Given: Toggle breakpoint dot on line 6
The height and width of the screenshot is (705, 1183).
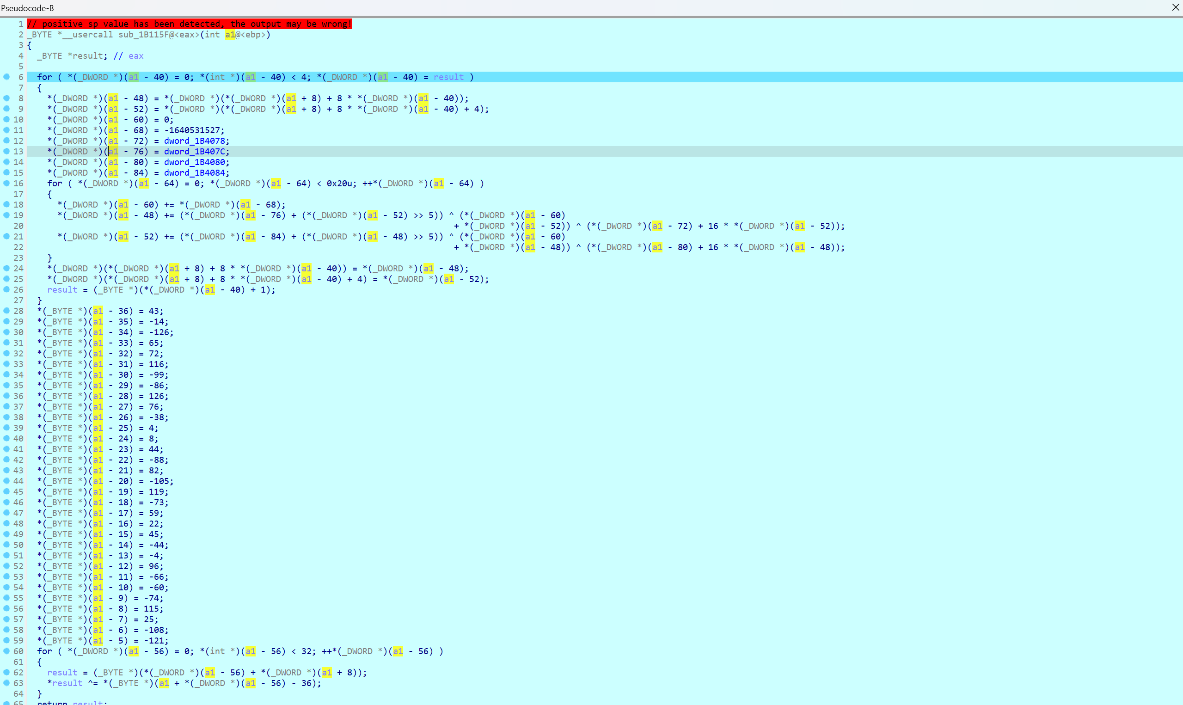Looking at the screenshot, I should (x=6, y=76).
